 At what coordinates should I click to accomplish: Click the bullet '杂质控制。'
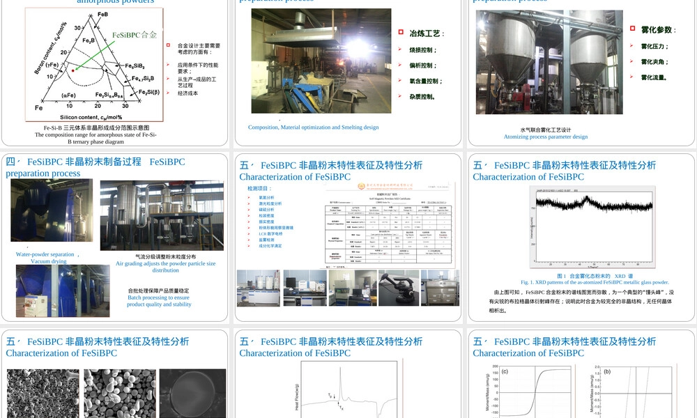pyautogui.click(x=422, y=97)
